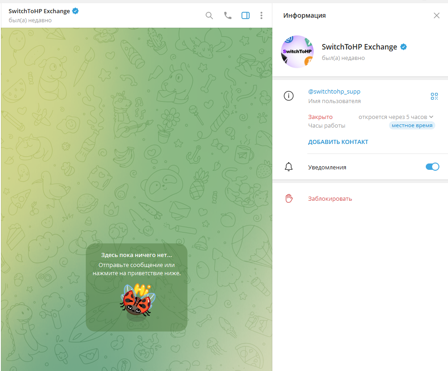Click 'был(а) недавно' status in info panel
This screenshot has height=371, width=448.
(343, 58)
